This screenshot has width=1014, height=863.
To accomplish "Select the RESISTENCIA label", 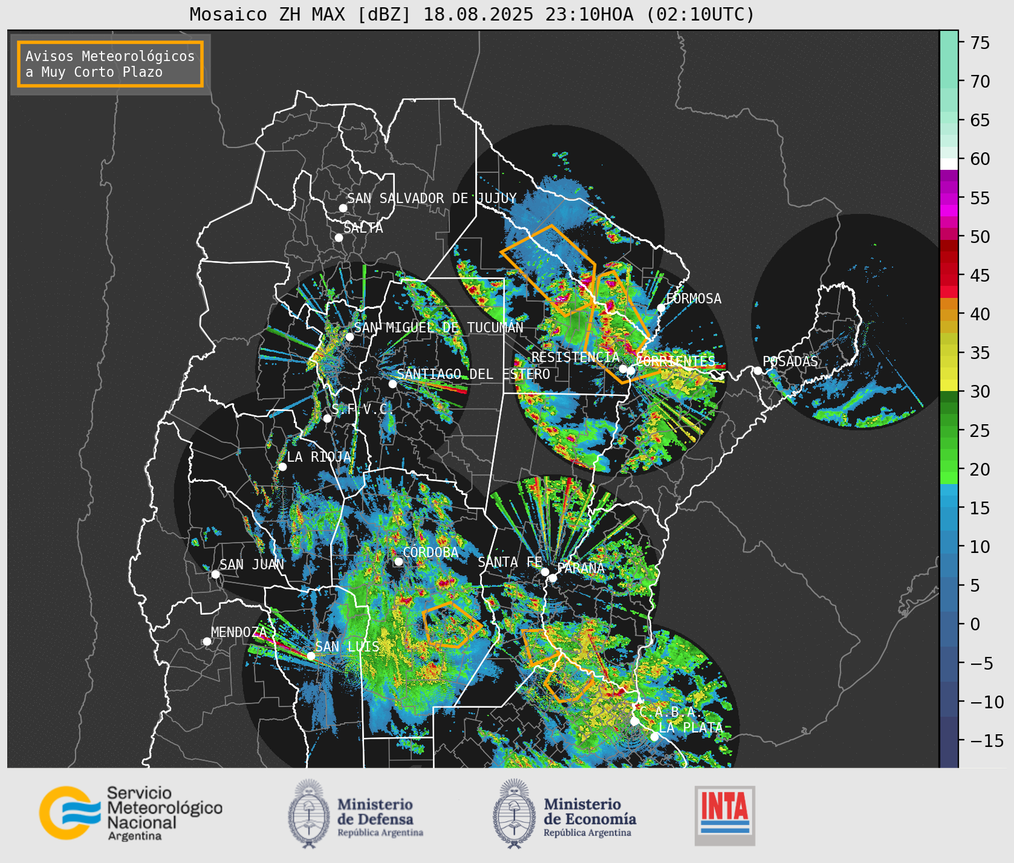I will click(576, 357).
